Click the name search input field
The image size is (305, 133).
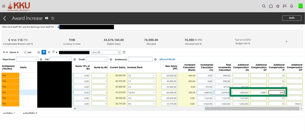(105, 52)
